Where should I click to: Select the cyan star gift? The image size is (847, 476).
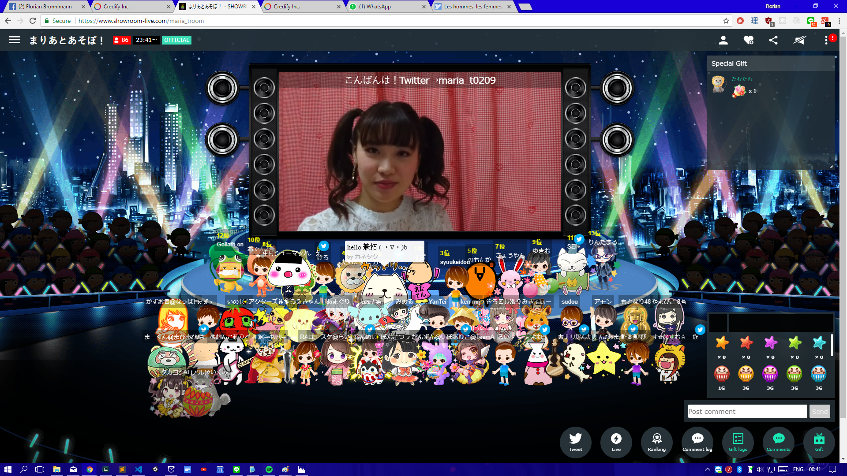point(819,343)
